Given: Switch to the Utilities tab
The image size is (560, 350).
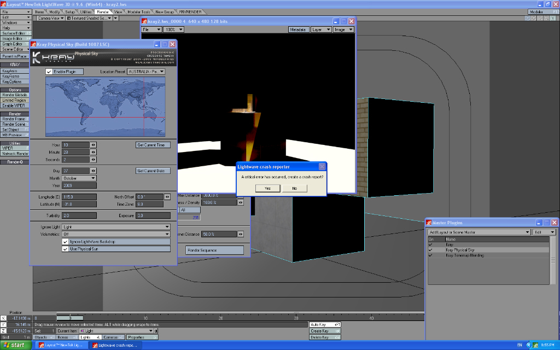Looking at the screenshot, I should coord(86,11).
